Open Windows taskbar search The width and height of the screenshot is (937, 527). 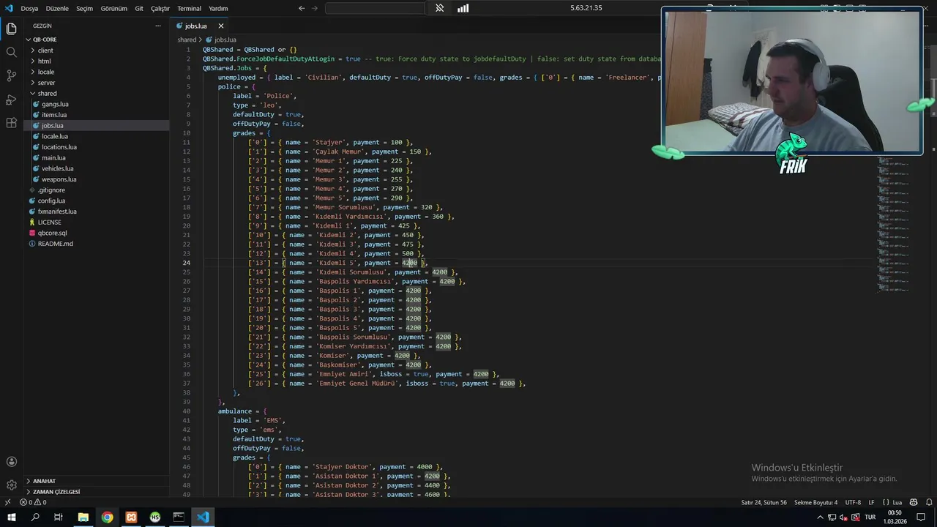pos(35,517)
